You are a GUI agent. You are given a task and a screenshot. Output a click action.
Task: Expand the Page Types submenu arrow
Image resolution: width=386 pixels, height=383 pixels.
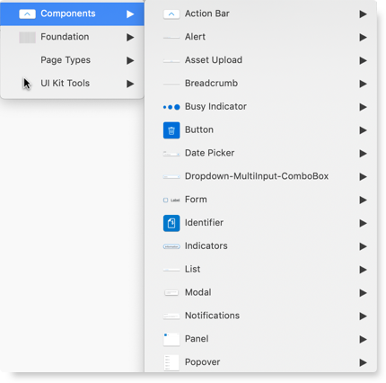point(130,60)
